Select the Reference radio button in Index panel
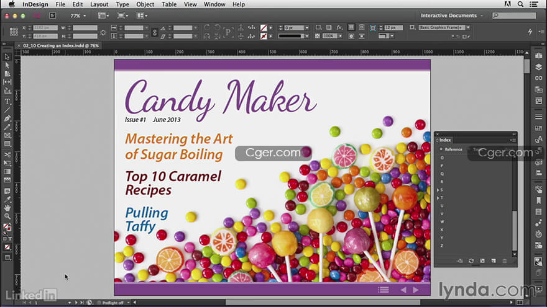Screen dimensions: 547x307 [x=441, y=149]
